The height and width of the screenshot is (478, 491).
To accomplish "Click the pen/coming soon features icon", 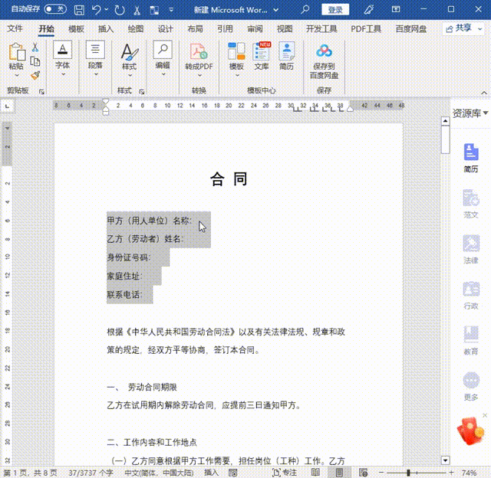I will tap(369, 10).
